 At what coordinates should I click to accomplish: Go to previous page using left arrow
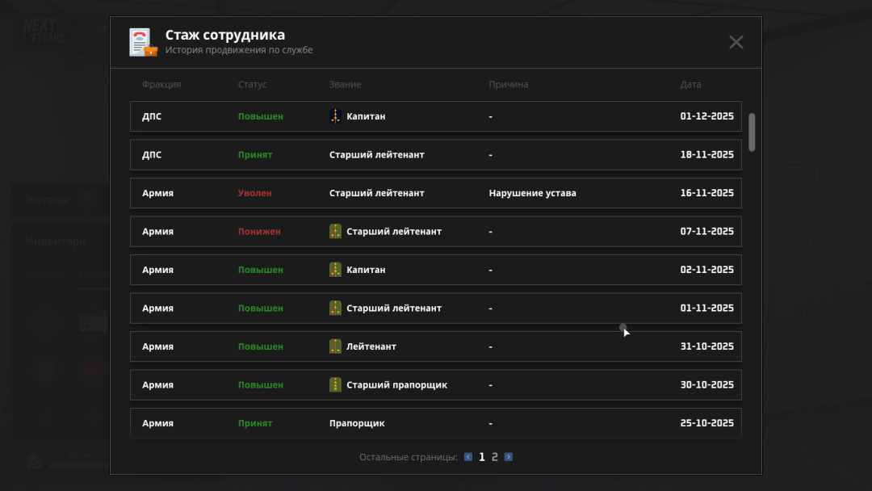point(468,457)
